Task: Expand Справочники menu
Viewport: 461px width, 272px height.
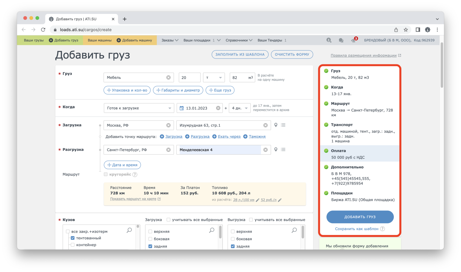Action: [239, 40]
